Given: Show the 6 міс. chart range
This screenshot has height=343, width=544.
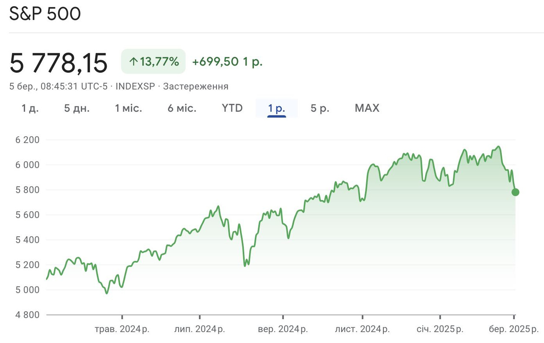Looking at the screenshot, I should [x=182, y=108].
